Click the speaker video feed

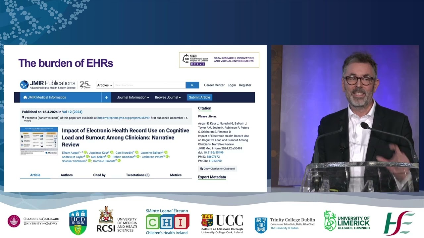345,118
